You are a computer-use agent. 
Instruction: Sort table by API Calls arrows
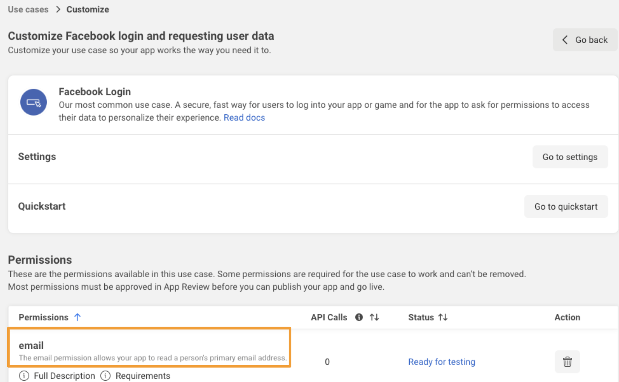tap(374, 317)
